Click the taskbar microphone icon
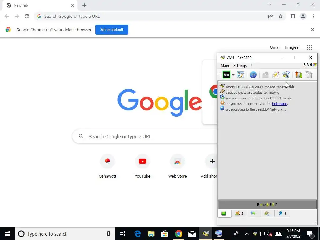 pyautogui.click(x=108, y=234)
